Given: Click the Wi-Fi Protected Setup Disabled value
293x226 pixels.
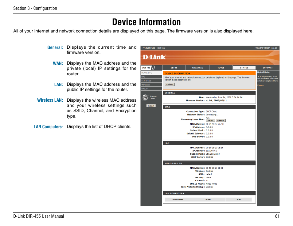Looking at the screenshot, I should [209, 187].
